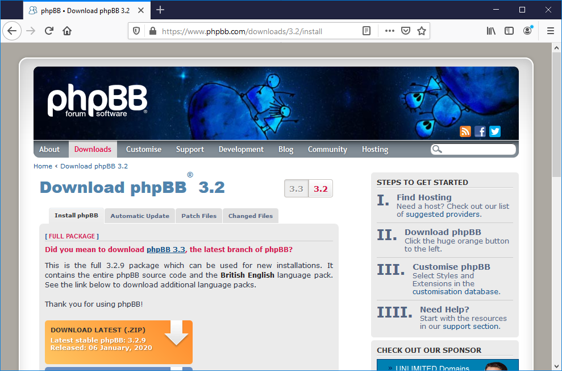The height and width of the screenshot is (371, 562).
Task: Open Customise phpBB step link
Action: pyautogui.click(x=451, y=267)
